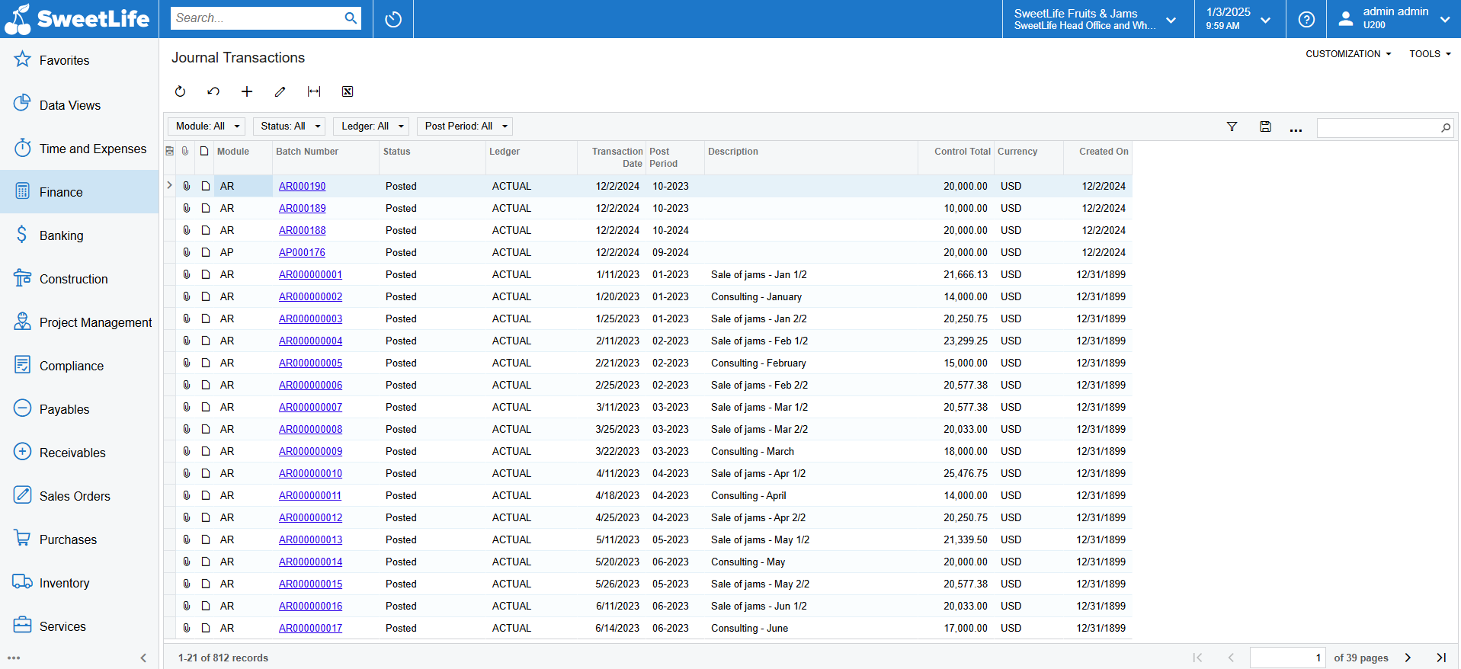This screenshot has height=669, width=1461.
Task: Open the filter settings funnel icon
Action: click(1232, 126)
